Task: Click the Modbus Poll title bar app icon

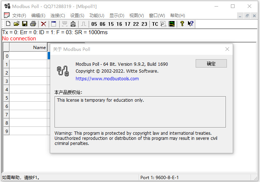Action: 7,6
